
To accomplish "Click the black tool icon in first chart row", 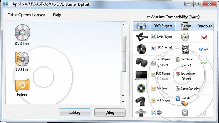I will [x=142, y=37].
